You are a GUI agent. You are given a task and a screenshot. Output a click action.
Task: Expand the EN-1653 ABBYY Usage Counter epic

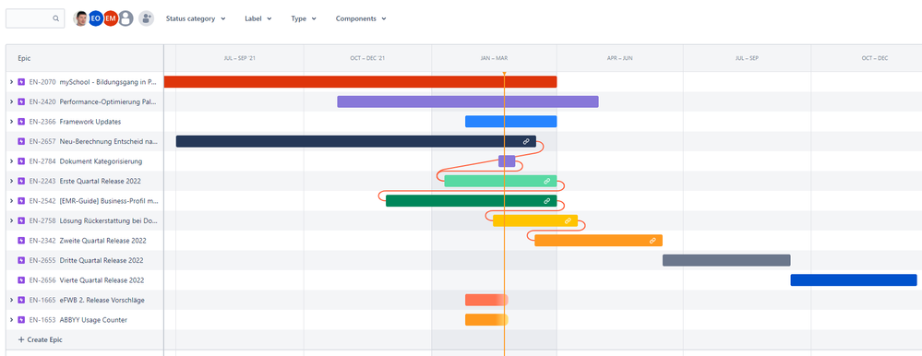11,320
